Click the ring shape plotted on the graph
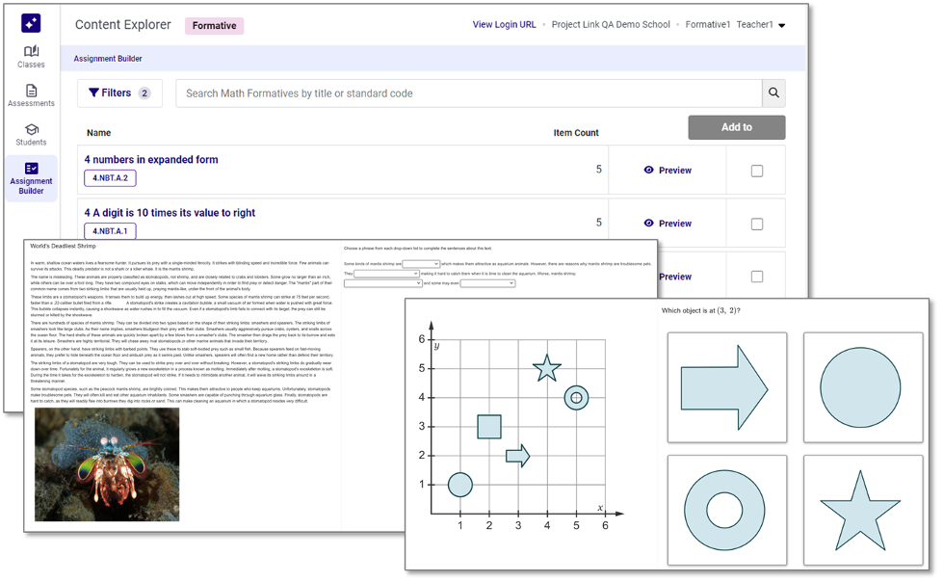Screen dimensions: 943x582 (x=576, y=398)
